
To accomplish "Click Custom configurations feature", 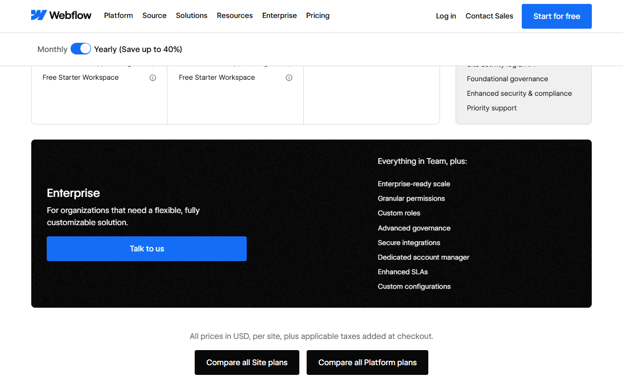I will (414, 286).
